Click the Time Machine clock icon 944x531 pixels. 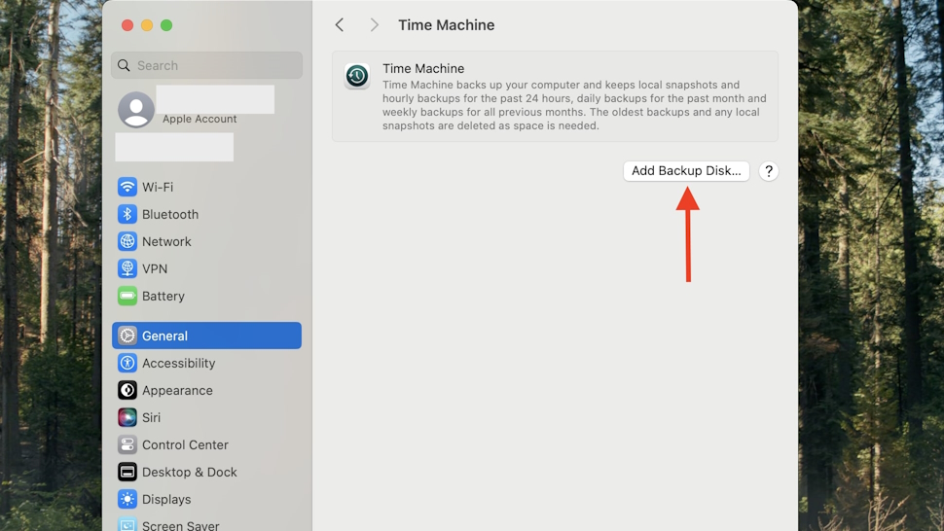click(x=357, y=77)
